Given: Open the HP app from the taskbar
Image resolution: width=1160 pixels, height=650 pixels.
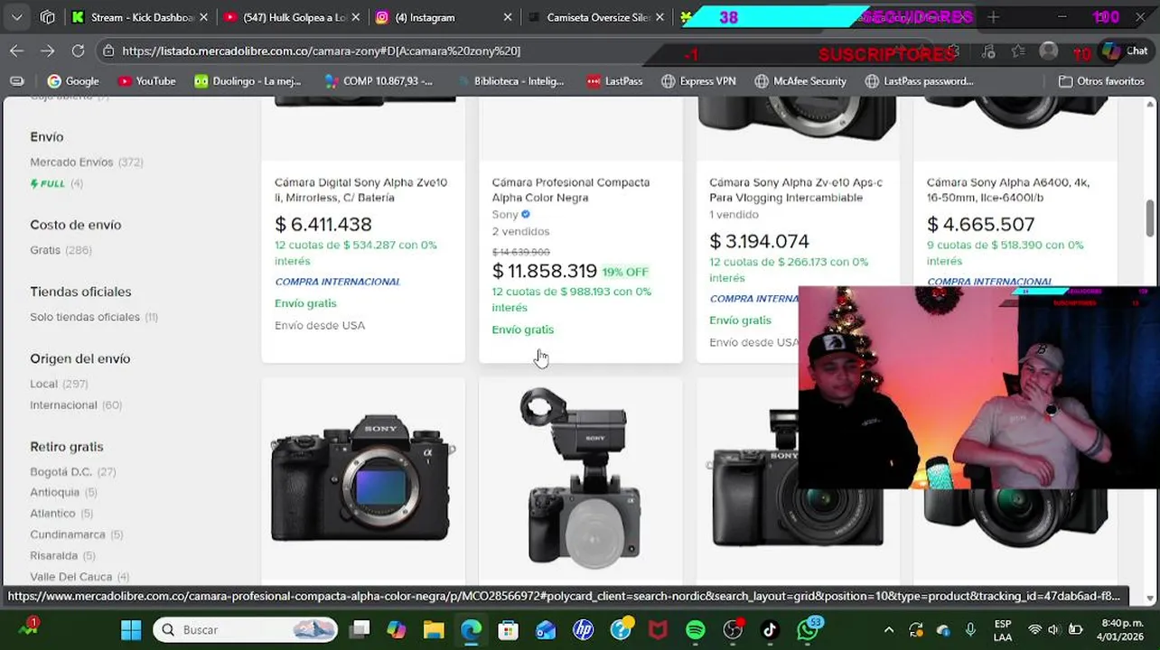Looking at the screenshot, I should (583, 629).
